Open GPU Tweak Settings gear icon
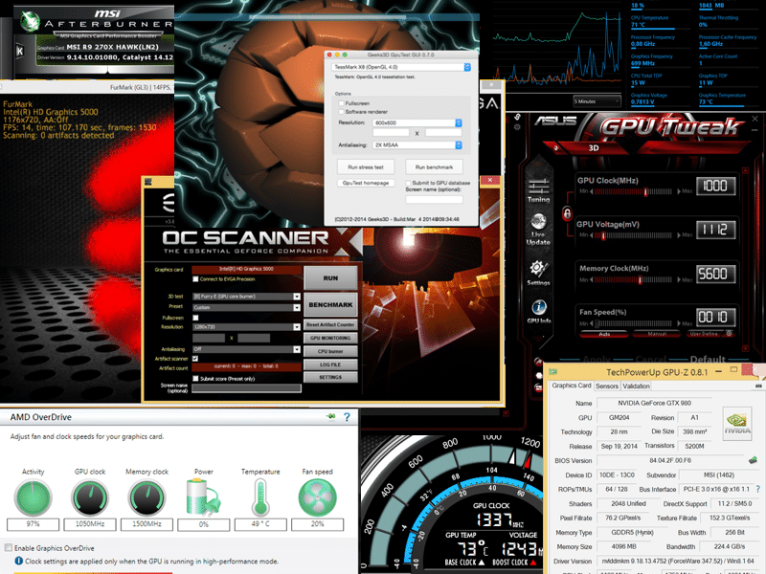Screen dimensions: 766x574 (x=538, y=268)
